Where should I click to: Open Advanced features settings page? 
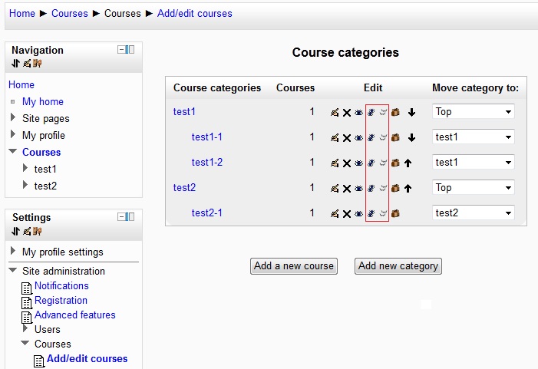coord(74,315)
